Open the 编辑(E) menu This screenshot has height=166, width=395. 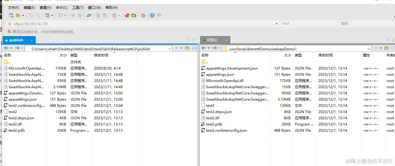[29, 8]
